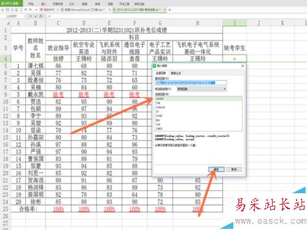Open the 视图 ribbon tab

coord(111,4)
